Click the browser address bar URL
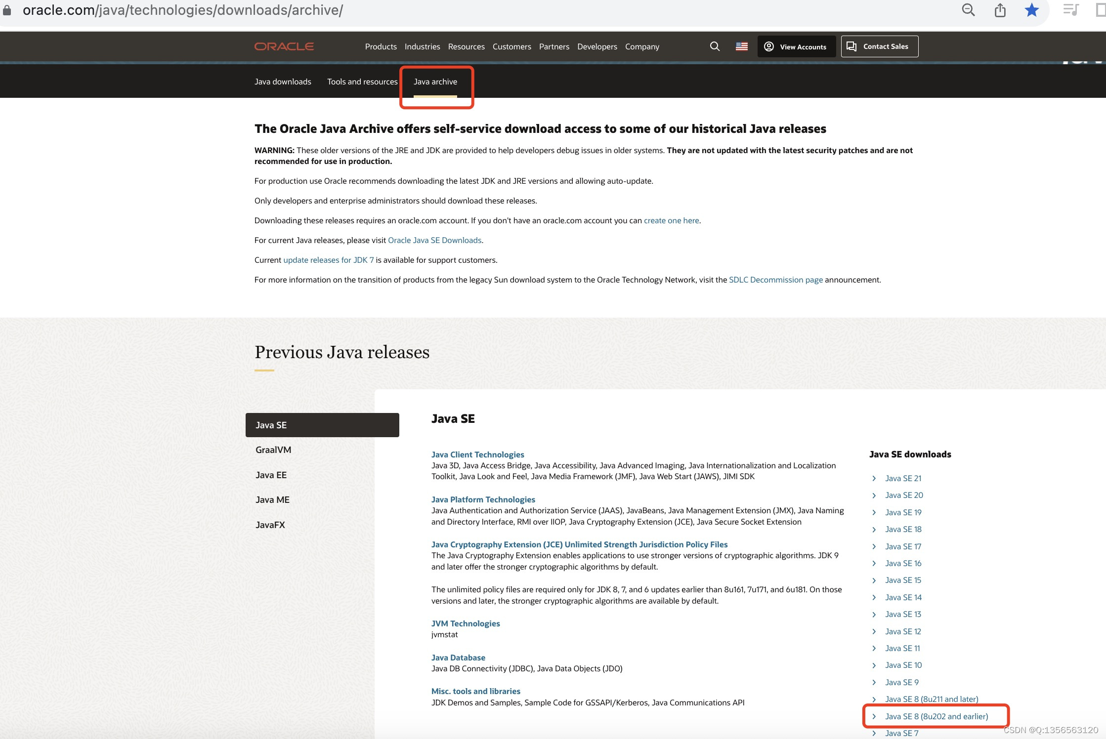The height and width of the screenshot is (739, 1106). 183,10
